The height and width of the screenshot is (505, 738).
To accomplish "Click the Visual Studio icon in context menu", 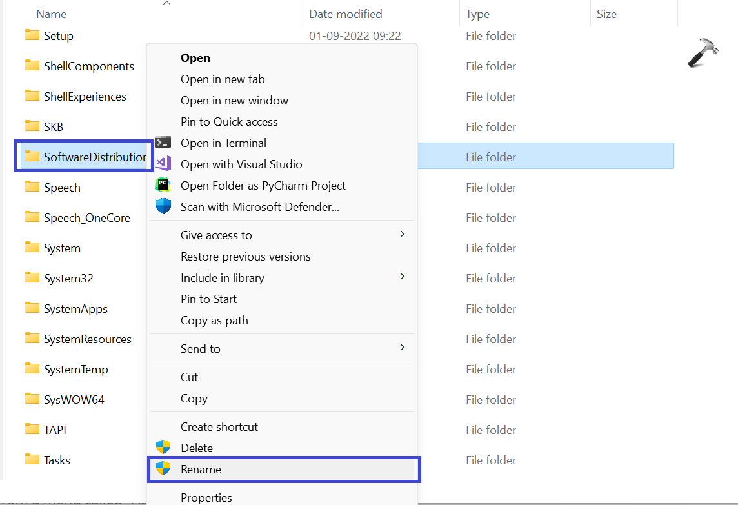I will tap(163, 164).
